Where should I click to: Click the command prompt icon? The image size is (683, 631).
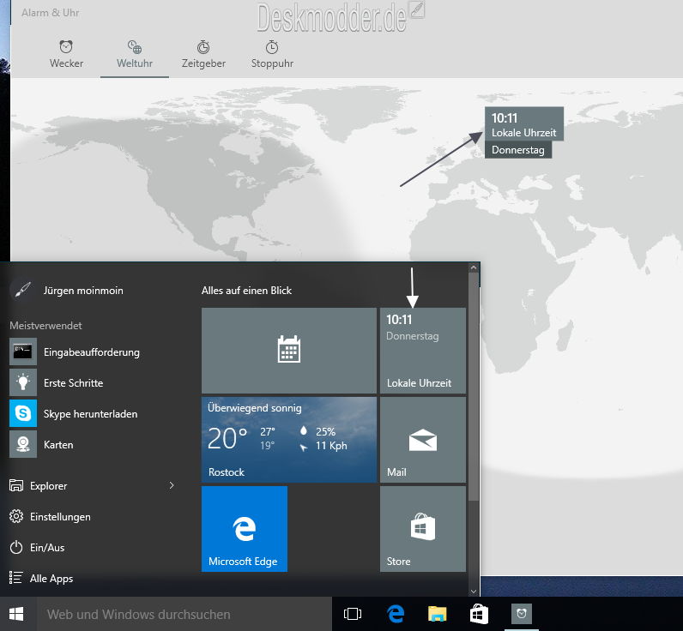(23, 352)
